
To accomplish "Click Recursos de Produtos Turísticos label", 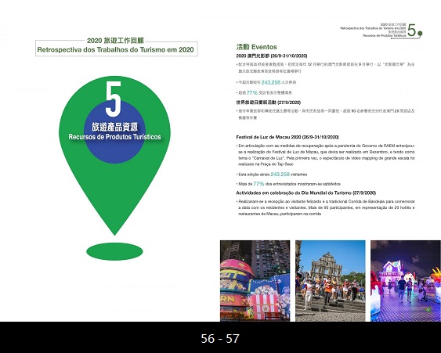I will click(114, 137).
